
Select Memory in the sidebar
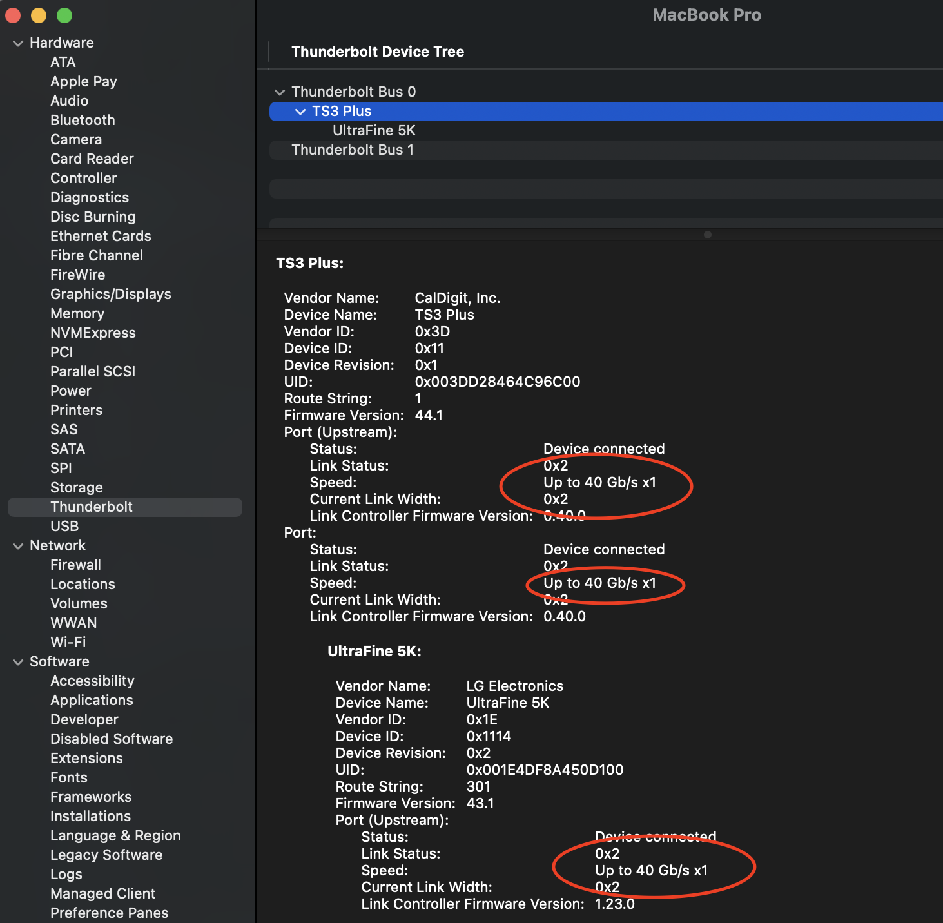[77, 313]
